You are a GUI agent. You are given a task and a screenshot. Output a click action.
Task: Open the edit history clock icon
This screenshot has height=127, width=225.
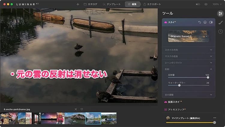[x=220, y=32]
